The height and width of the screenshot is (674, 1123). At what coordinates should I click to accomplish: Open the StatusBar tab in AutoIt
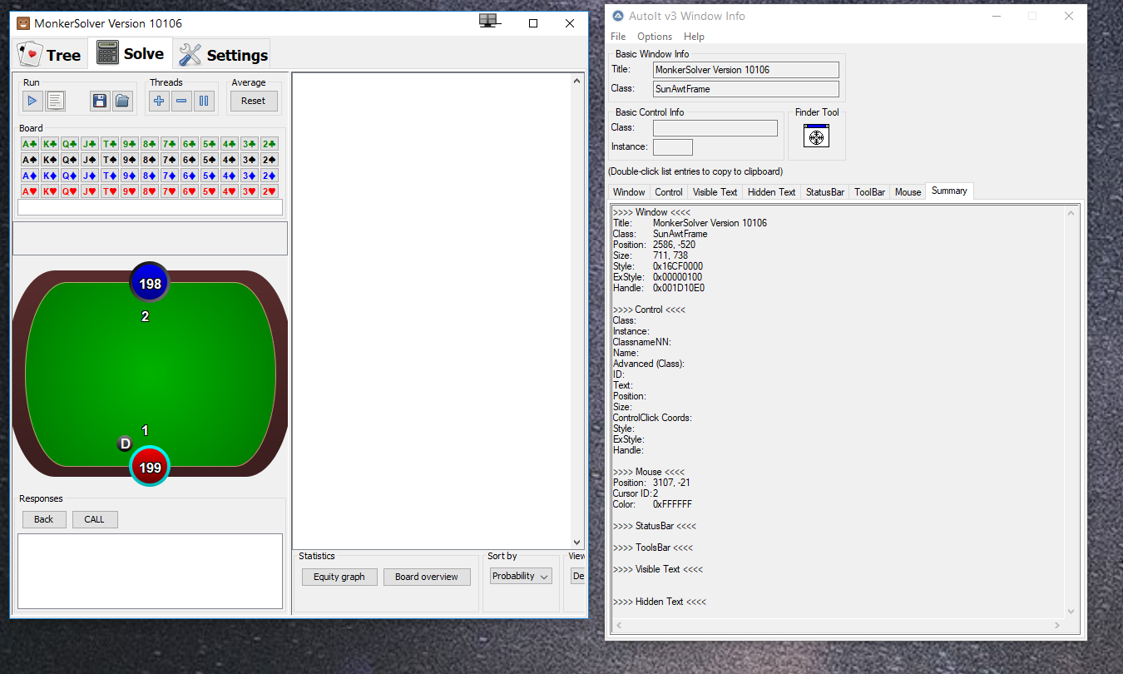pyautogui.click(x=825, y=192)
